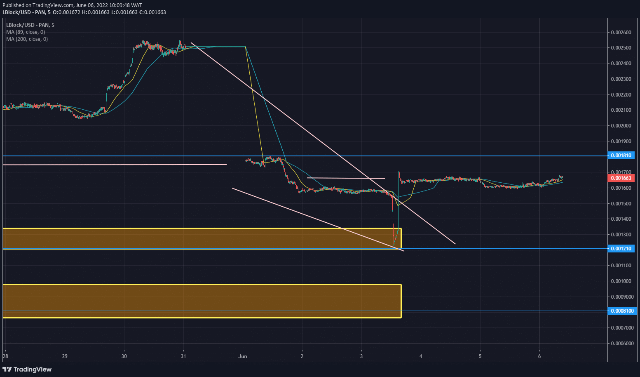Click the 2 date label on time axis
Screen dimensions: 640x377
[x=302, y=356]
